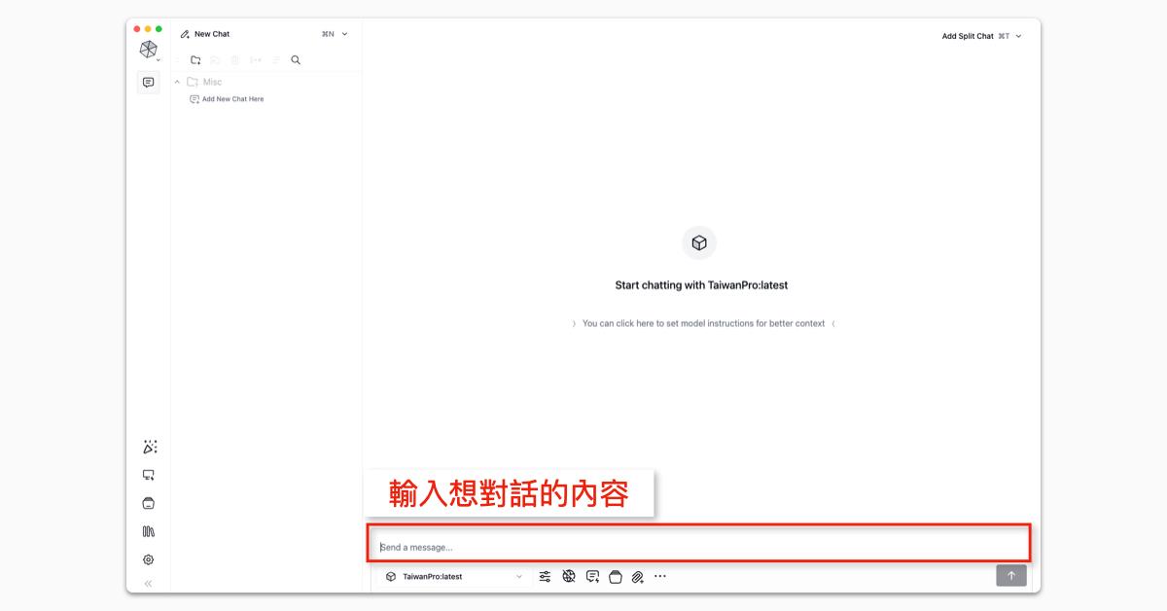1167x611 pixels.
Task: Click the party popper icon in left rail
Action: tap(149, 448)
